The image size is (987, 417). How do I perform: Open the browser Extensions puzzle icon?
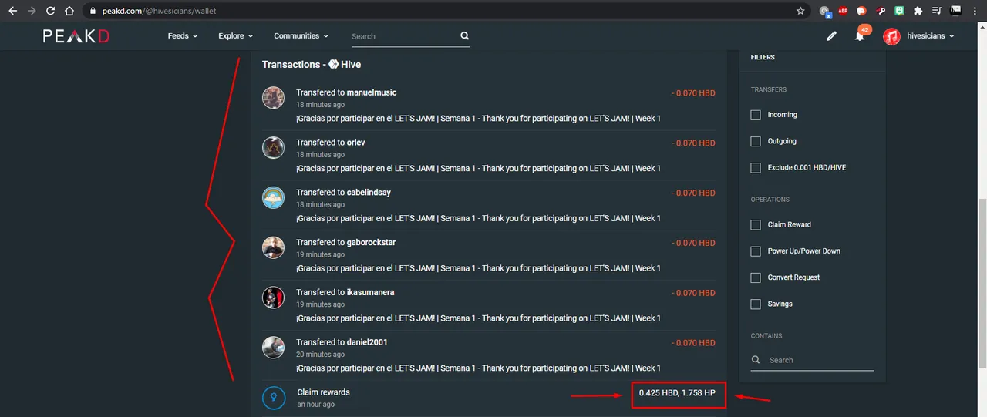click(918, 11)
